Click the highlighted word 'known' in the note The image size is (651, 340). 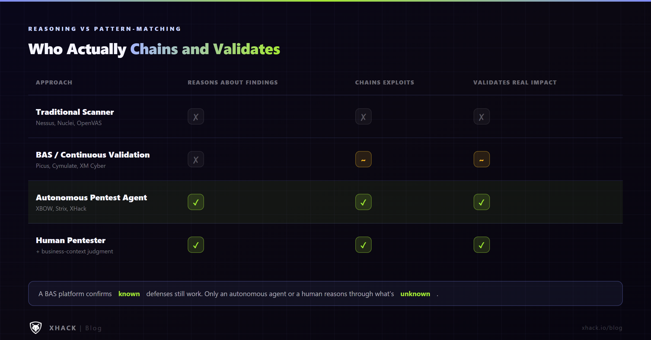click(129, 294)
